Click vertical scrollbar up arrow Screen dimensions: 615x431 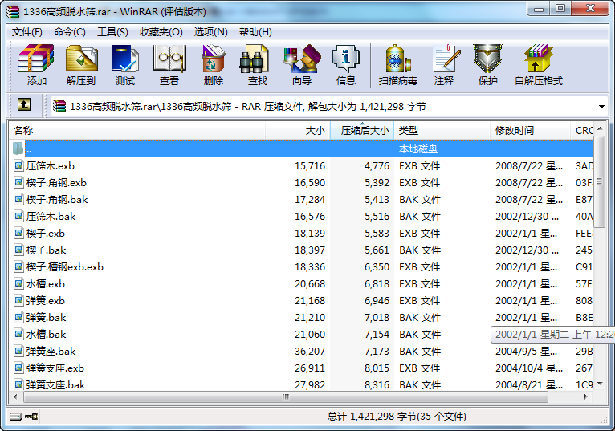[600, 128]
